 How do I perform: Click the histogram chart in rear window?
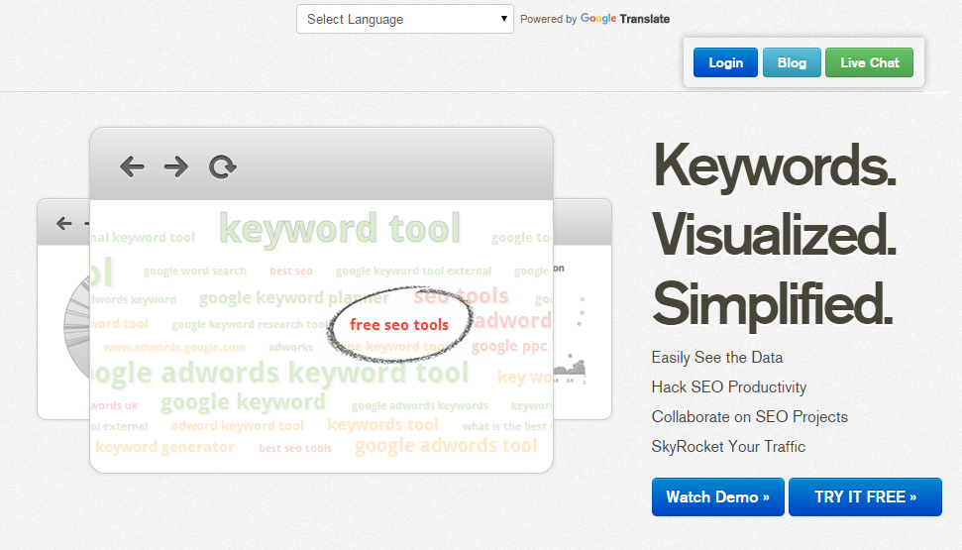click(x=570, y=369)
